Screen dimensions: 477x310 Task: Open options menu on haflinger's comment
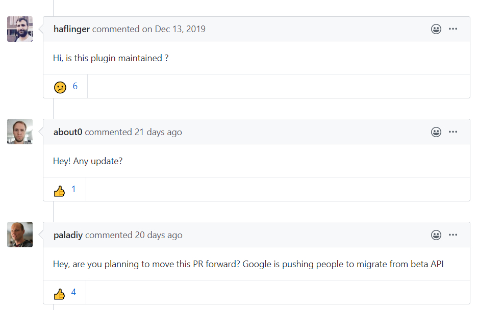tap(453, 29)
